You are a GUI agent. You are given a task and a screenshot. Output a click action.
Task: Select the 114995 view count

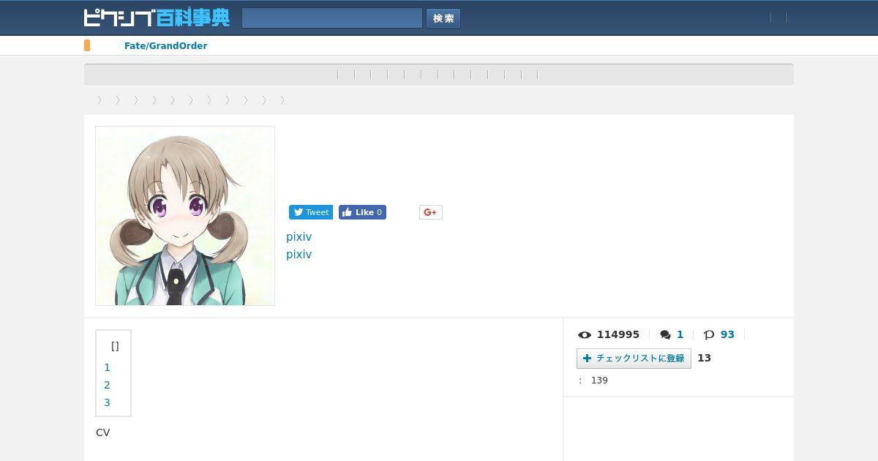click(618, 334)
